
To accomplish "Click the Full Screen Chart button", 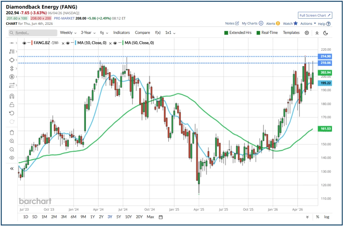I will pos(315,15).
